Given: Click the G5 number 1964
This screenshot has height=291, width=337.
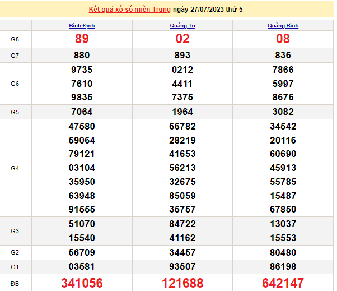Looking at the screenshot, I should 182,112.
